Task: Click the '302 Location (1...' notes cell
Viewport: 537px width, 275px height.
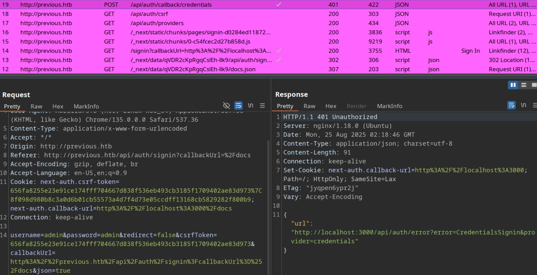Action: click(x=512, y=60)
